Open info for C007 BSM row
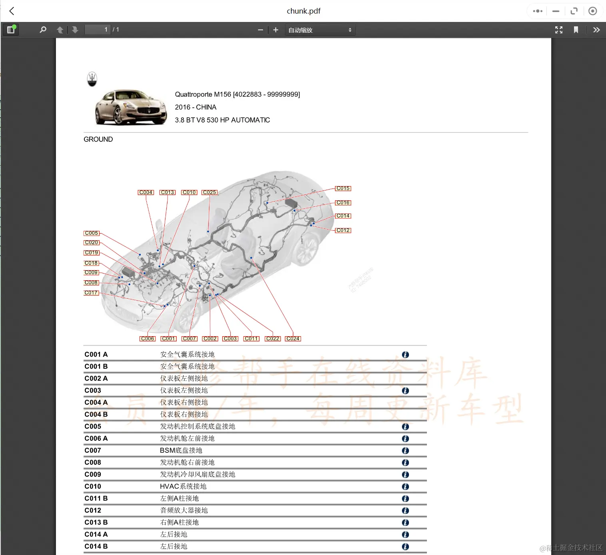The image size is (606, 555). 405,450
